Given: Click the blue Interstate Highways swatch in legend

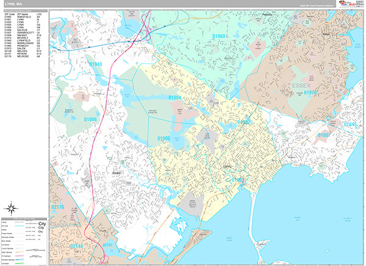Looking at the screenshot, I should click(20, 259).
